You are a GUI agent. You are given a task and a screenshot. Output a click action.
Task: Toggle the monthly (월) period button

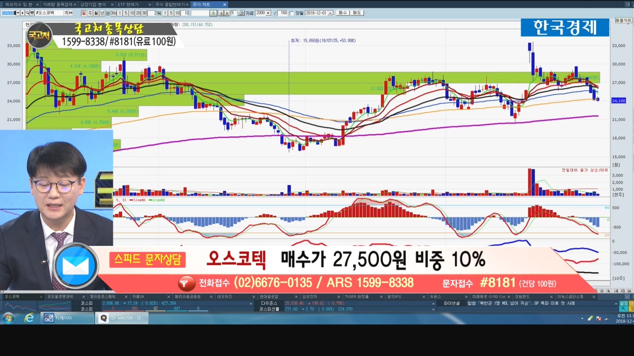pyautogui.click(x=96, y=13)
